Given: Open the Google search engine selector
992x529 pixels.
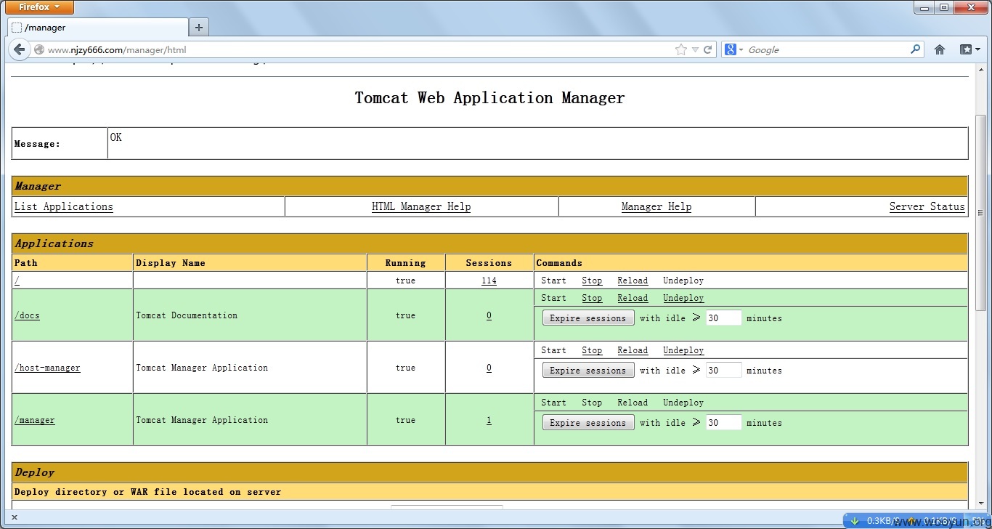Looking at the screenshot, I should [733, 49].
